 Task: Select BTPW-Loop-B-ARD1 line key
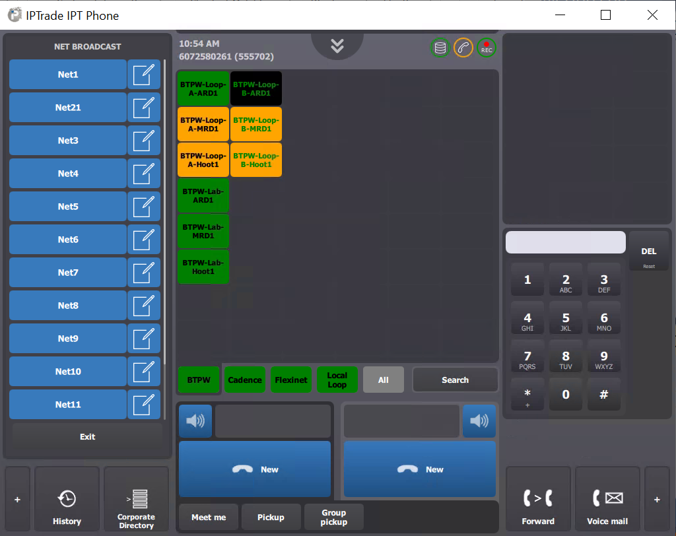(256, 89)
